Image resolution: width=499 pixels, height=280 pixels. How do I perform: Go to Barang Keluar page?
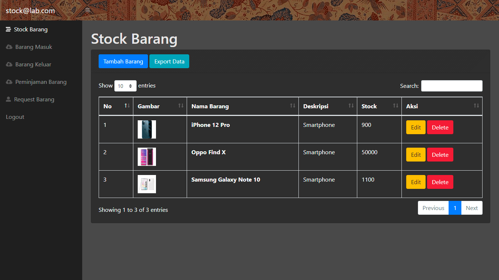pos(33,65)
